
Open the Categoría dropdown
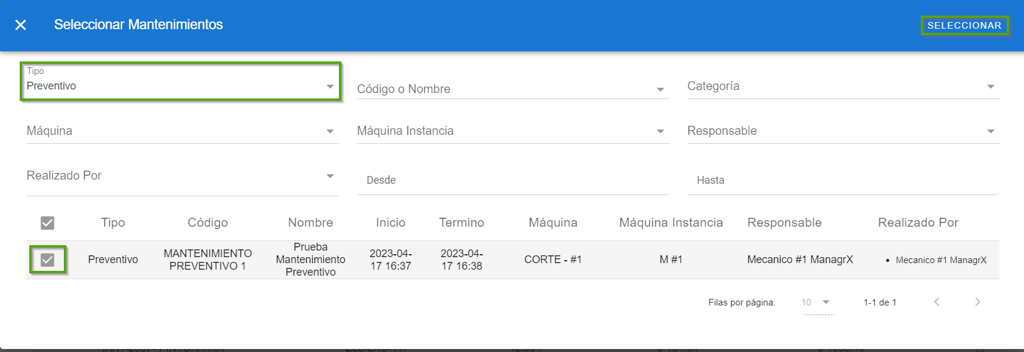(x=843, y=87)
